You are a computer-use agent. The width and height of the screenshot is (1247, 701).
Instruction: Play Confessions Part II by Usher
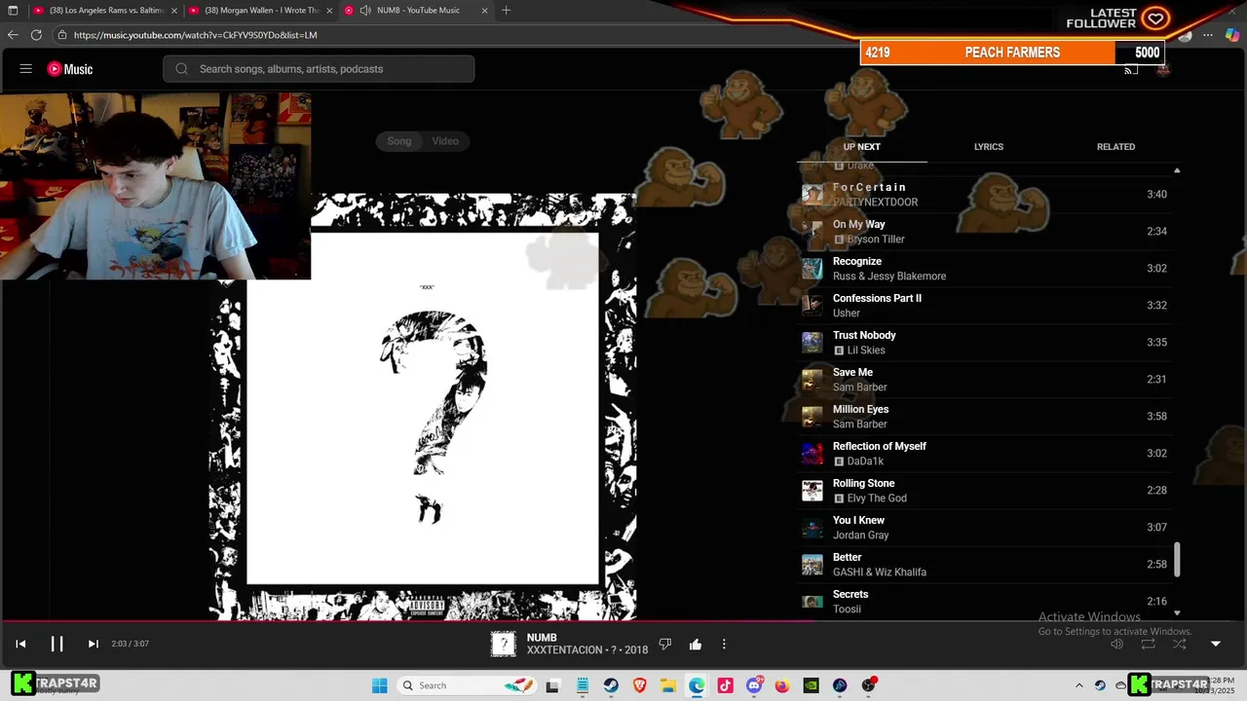[x=984, y=306]
